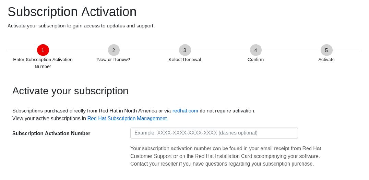Click the 'View your active subscriptions in' text

point(49,119)
